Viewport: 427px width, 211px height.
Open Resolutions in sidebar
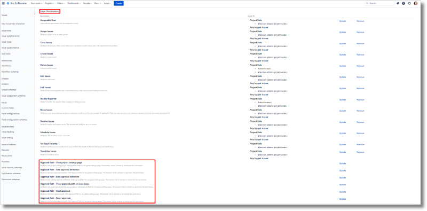(7, 155)
